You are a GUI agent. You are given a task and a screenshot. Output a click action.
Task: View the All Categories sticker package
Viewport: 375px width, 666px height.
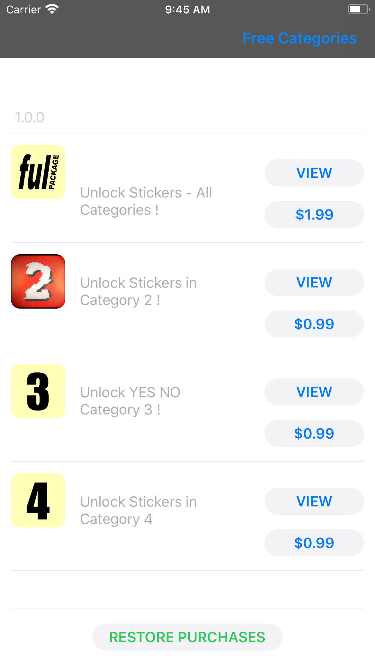pyautogui.click(x=314, y=173)
